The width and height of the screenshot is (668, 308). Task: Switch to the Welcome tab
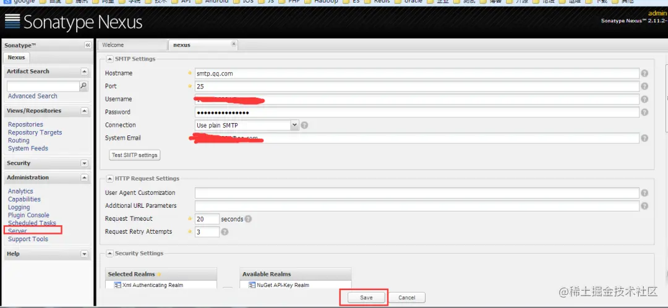pos(132,45)
